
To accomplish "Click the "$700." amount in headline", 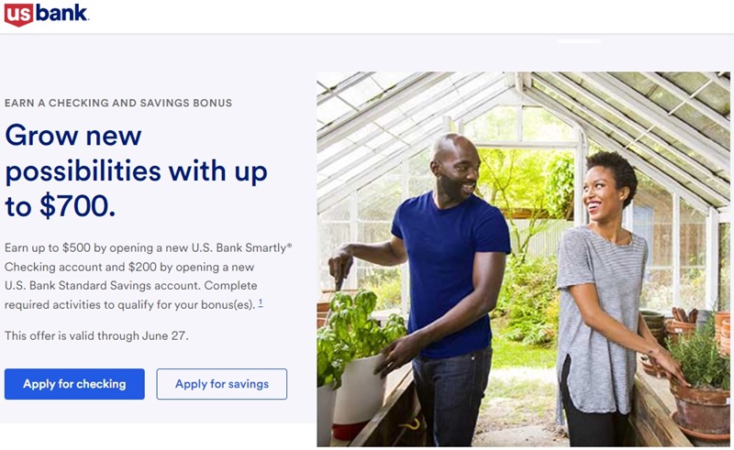I will (78, 206).
